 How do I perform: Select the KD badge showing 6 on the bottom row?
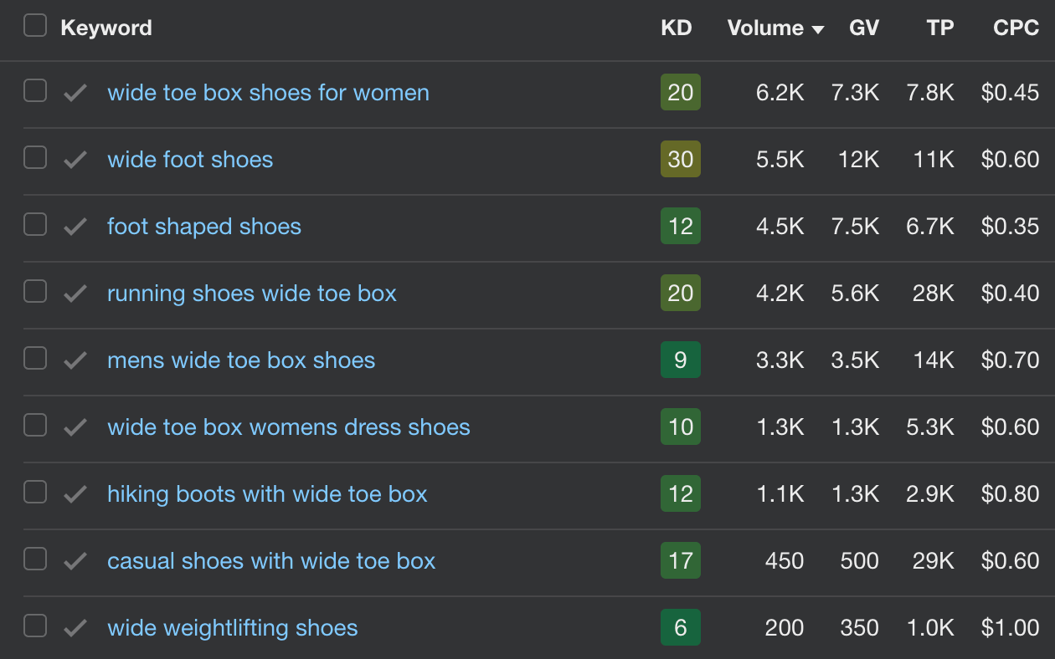click(x=681, y=627)
